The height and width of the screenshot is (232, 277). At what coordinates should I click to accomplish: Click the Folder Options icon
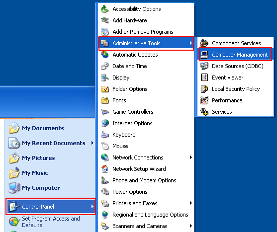[105, 89]
